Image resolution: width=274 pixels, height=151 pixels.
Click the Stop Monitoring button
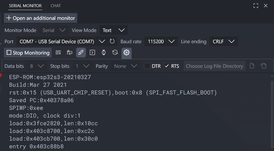click(28, 53)
